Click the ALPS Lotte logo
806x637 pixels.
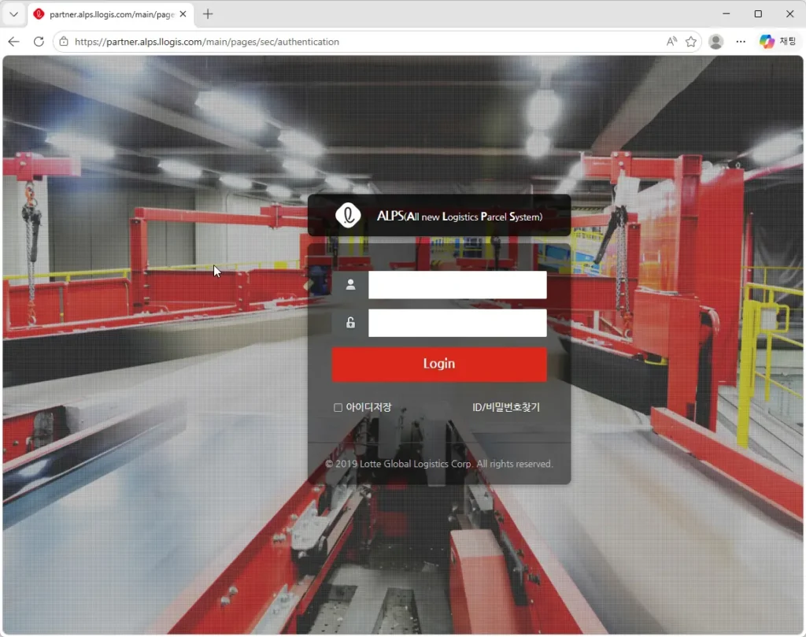coord(348,215)
